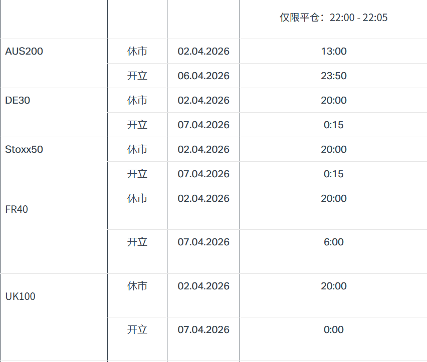Click the 仅限平仓 22:00 - 22:05 text

tap(333, 18)
